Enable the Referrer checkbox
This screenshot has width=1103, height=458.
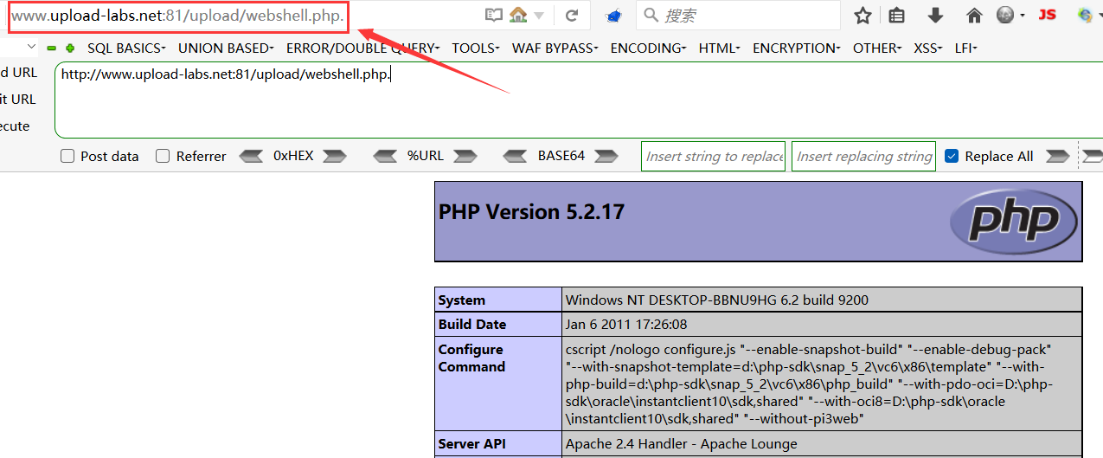coord(163,156)
